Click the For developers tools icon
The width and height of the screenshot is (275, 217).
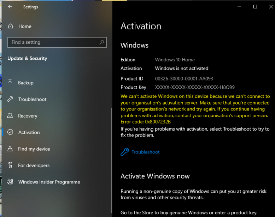tap(10, 165)
